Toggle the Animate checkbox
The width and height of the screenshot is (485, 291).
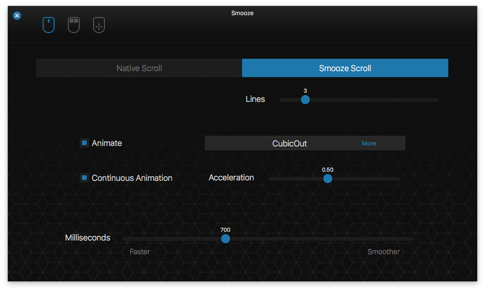pyautogui.click(x=84, y=143)
